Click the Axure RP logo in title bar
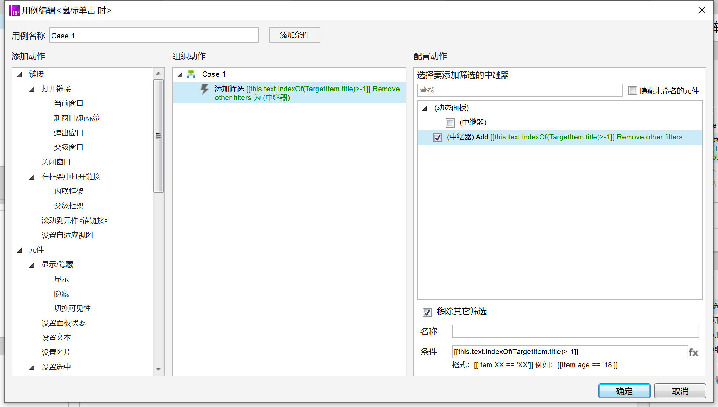 click(15, 10)
